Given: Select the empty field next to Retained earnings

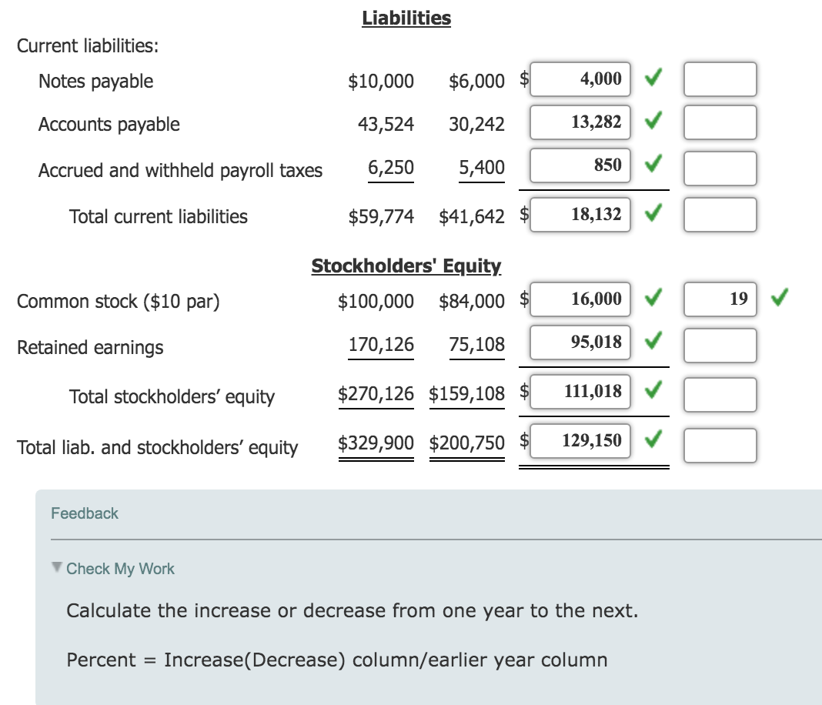Looking at the screenshot, I should point(719,344).
